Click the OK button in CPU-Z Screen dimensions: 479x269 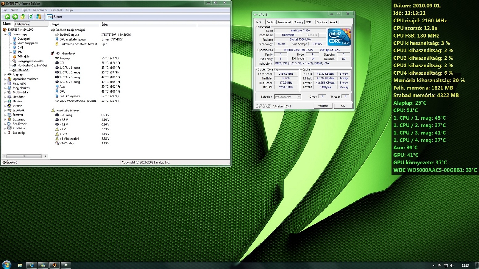click(343, 106)
